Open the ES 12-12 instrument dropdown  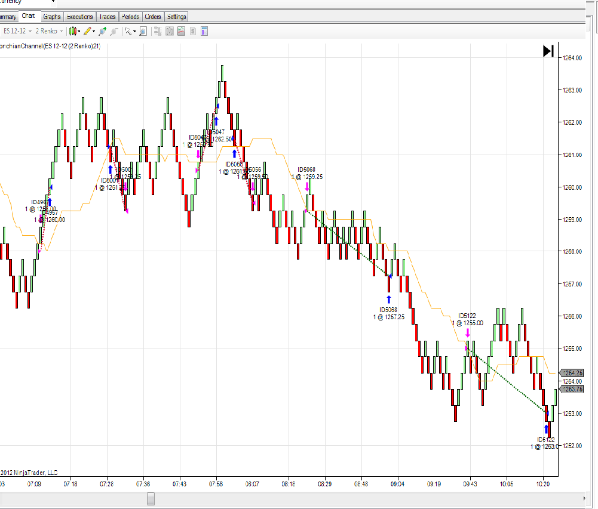point(17,31)
